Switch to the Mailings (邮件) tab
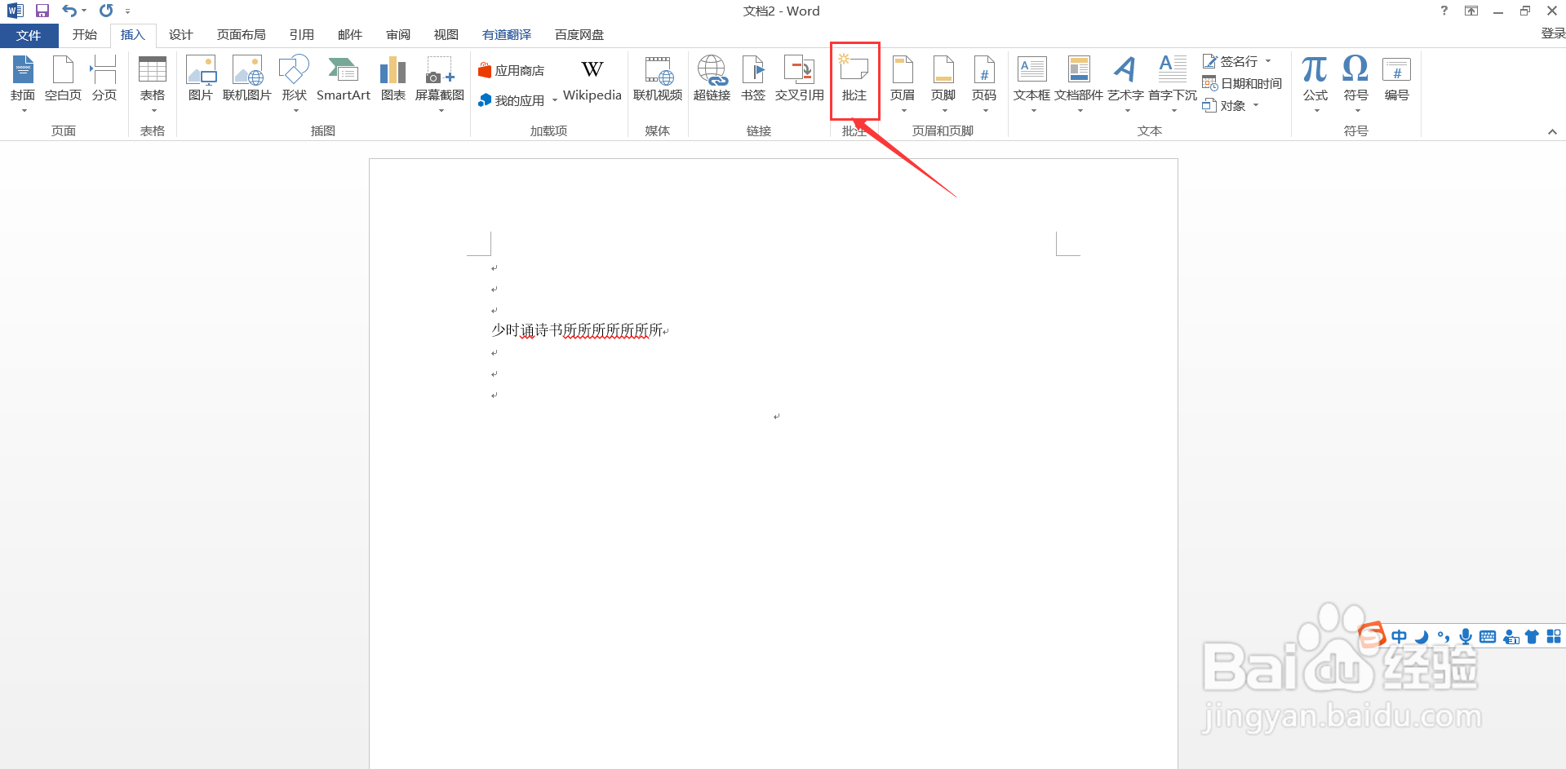 [350, 35]
